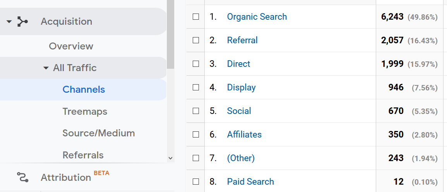Select Channels in the sidebar
This screenshot has height=192, width=447.
[x=84, y=90]
